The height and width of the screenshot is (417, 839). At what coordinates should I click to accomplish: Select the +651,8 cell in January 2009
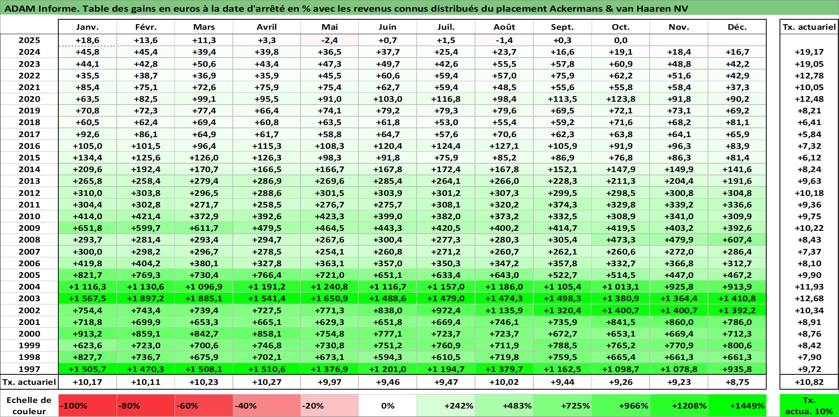tap(88, 228)
